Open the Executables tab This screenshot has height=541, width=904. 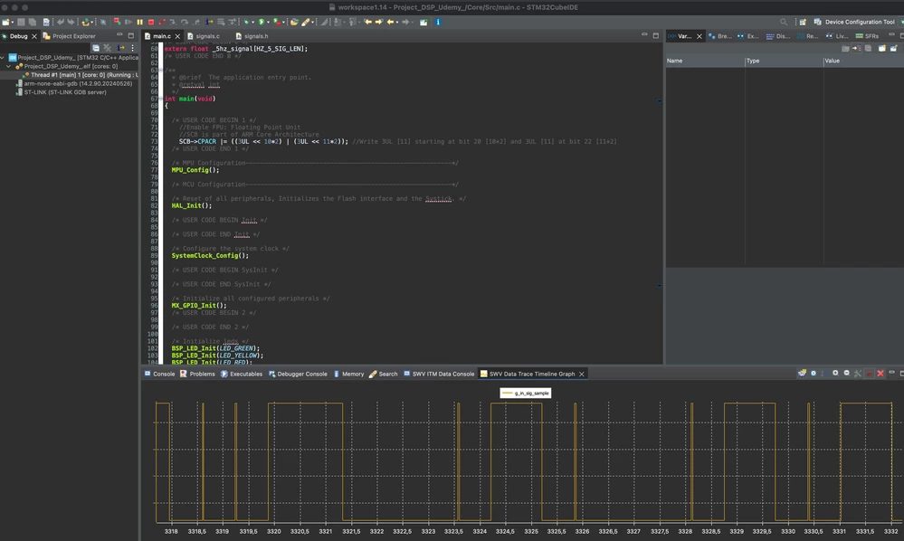point(241,374)
